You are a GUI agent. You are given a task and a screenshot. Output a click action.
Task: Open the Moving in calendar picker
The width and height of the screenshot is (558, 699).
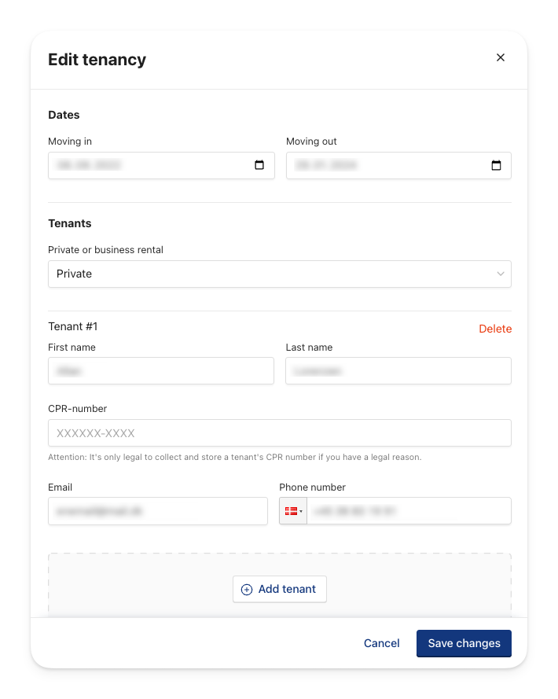(259, 165)
